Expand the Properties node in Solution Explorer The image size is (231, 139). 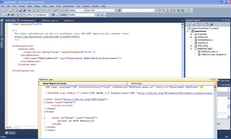[191, 34]
